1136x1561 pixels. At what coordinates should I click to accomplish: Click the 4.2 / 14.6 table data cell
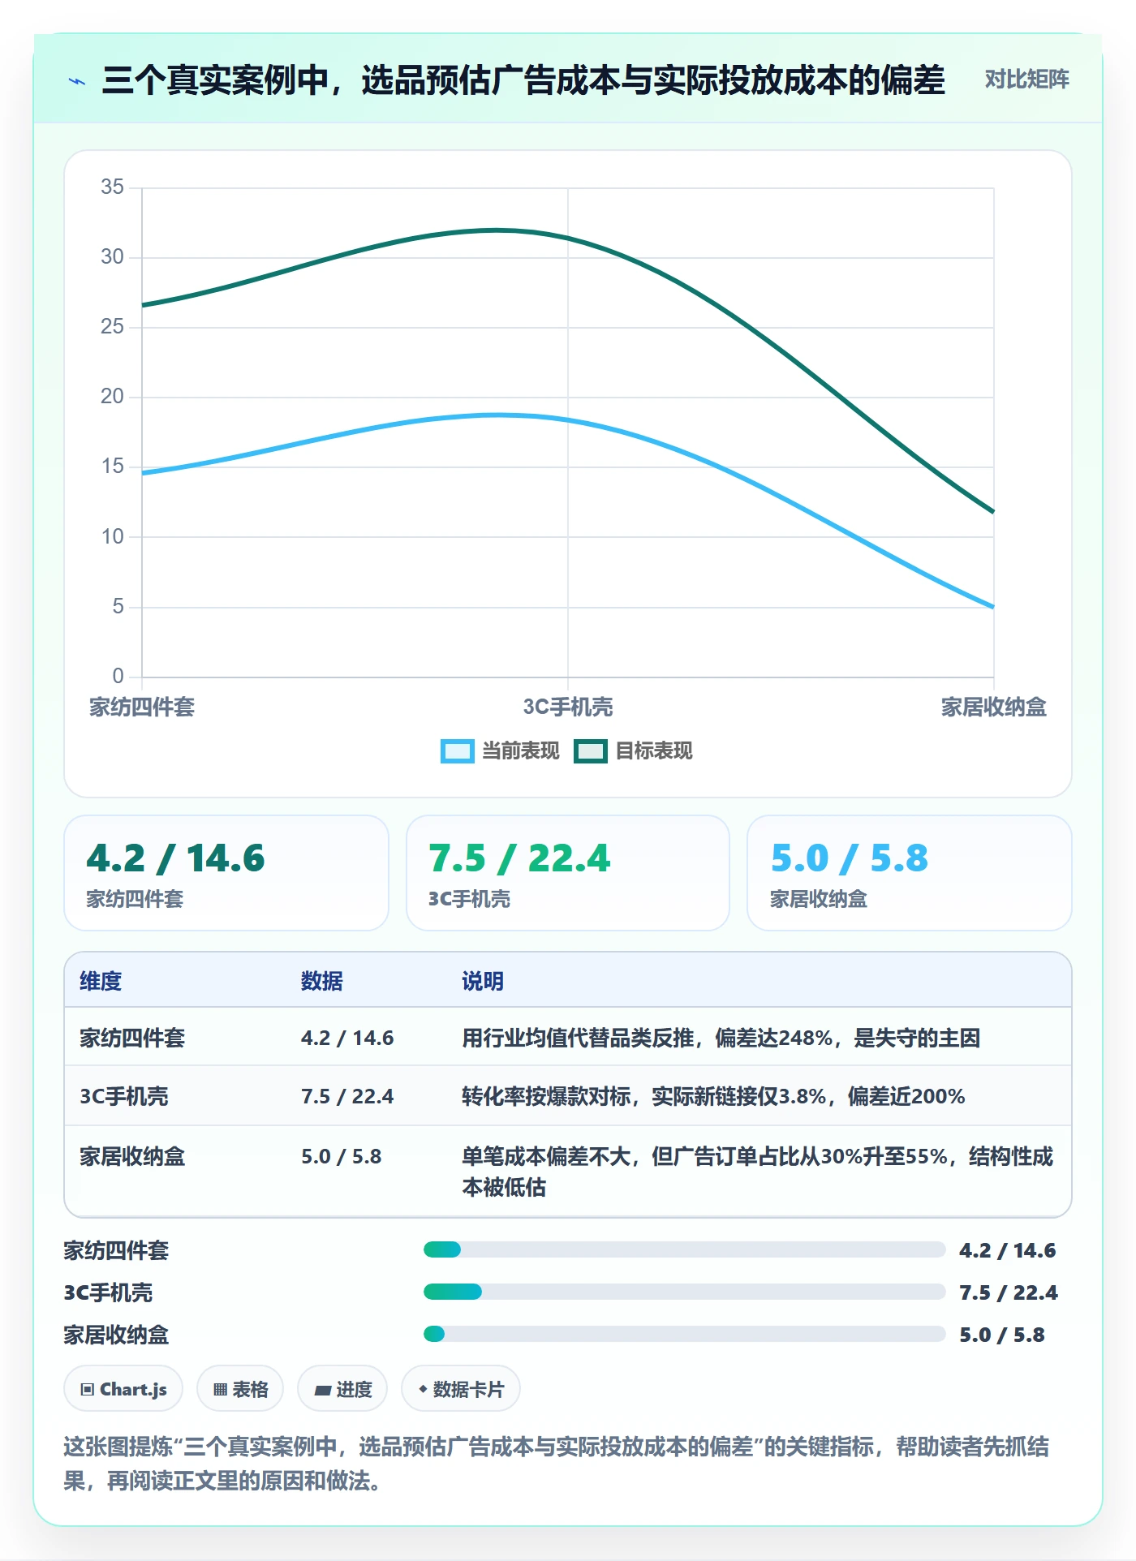pyautogui.click(x=347, y=1038)
